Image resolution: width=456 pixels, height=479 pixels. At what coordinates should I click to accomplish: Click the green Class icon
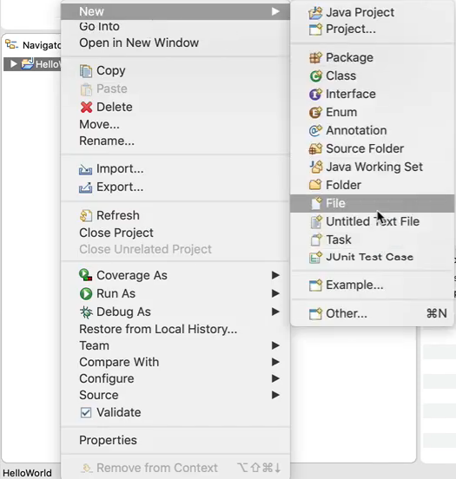click(315, 75)
